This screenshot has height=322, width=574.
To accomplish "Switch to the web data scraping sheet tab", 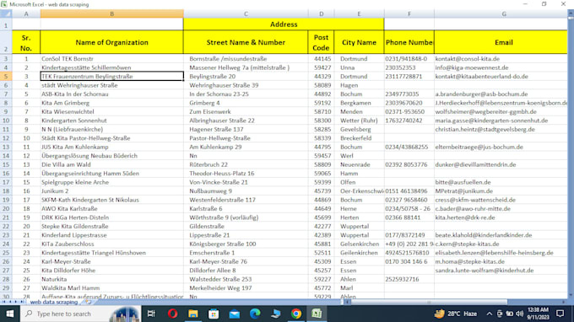I will 54,303.
